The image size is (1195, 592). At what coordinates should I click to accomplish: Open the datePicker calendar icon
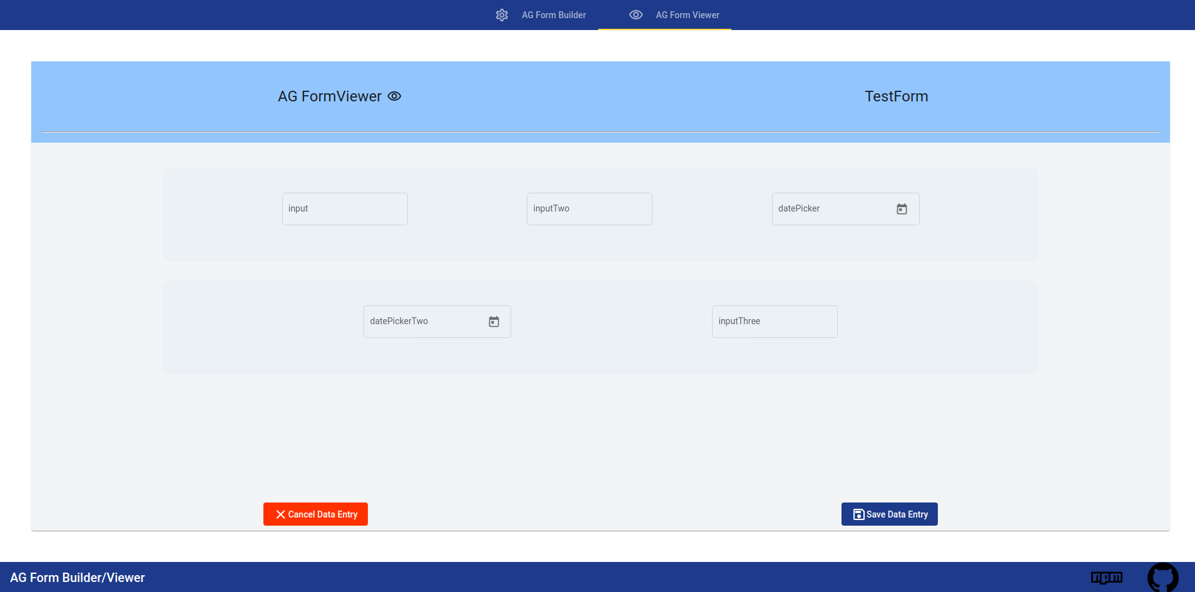[902, 209]
